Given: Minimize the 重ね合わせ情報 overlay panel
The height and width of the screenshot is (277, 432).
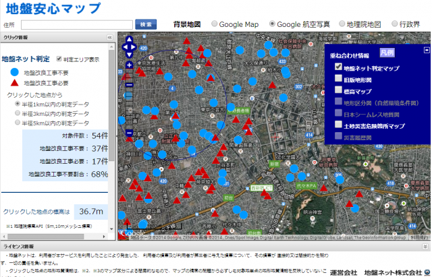Looking at the screenshot, I should tap(426, 49).
